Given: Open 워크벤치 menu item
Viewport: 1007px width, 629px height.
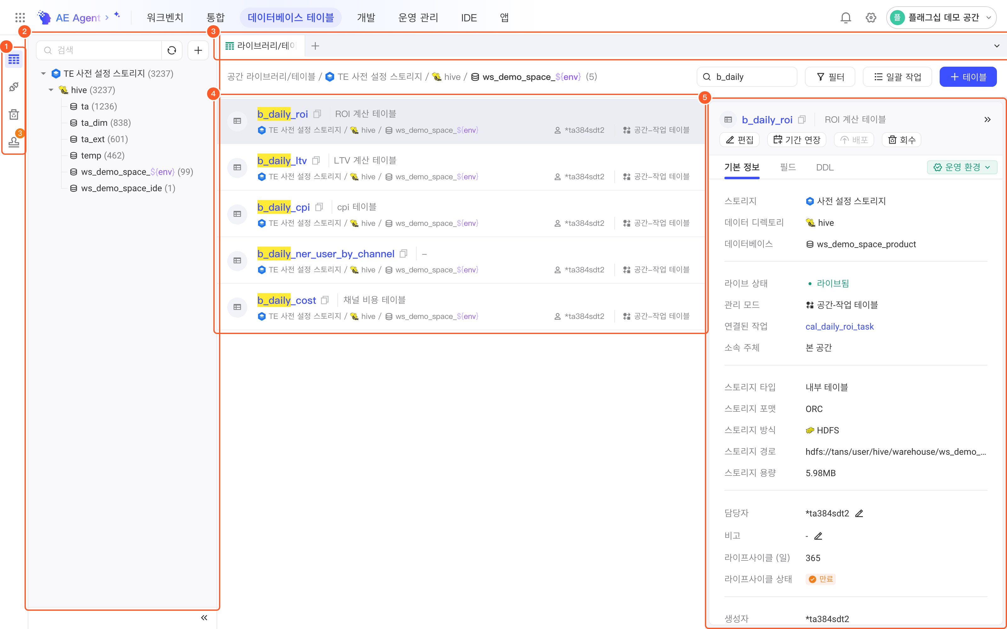Looking at the screenshot, I should click(x=165, y=18).
